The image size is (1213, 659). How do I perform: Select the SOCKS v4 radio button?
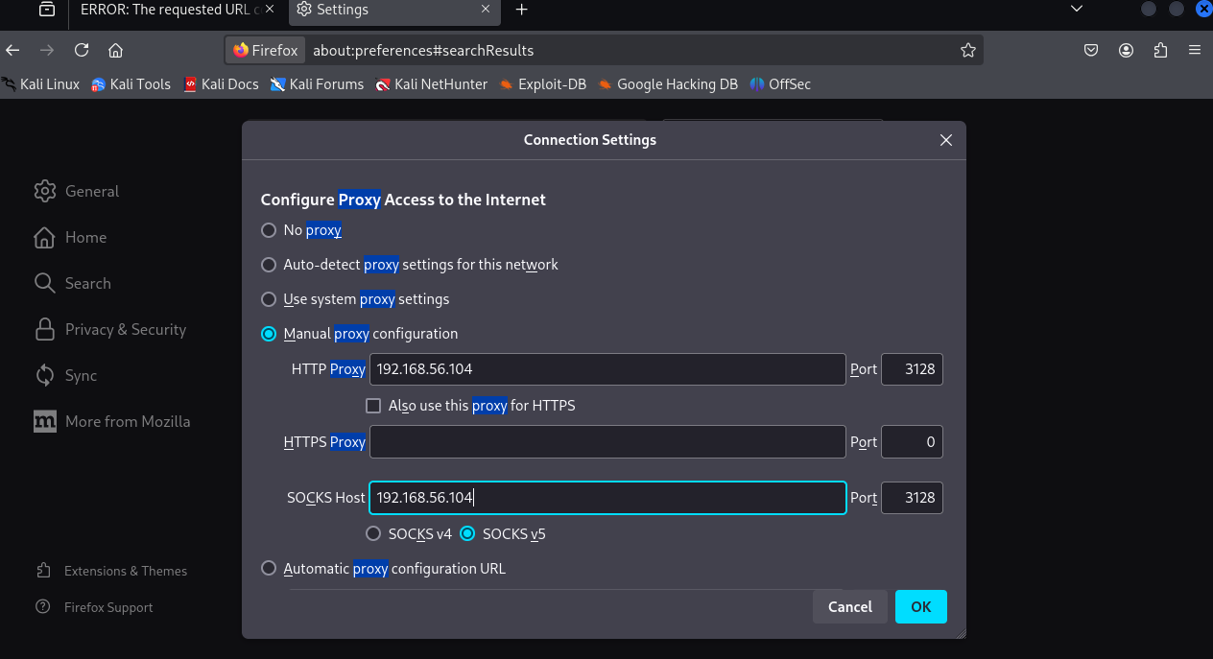[374, 533]
